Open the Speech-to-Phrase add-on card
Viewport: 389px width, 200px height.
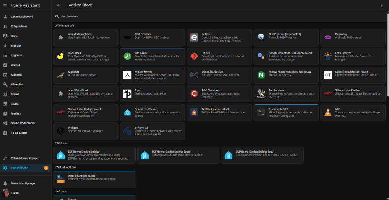click(x=152, y=113)
